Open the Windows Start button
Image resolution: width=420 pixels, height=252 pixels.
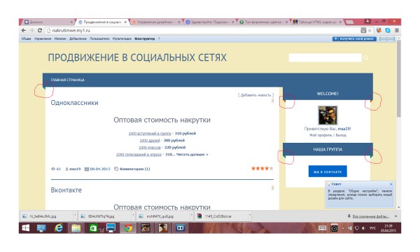coord(26,228)
